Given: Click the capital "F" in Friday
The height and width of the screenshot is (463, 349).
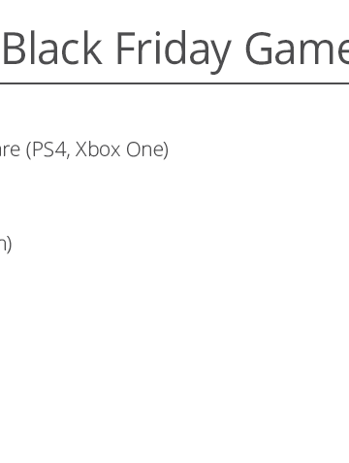Looking at the screenshot, I should pos(125,49).
